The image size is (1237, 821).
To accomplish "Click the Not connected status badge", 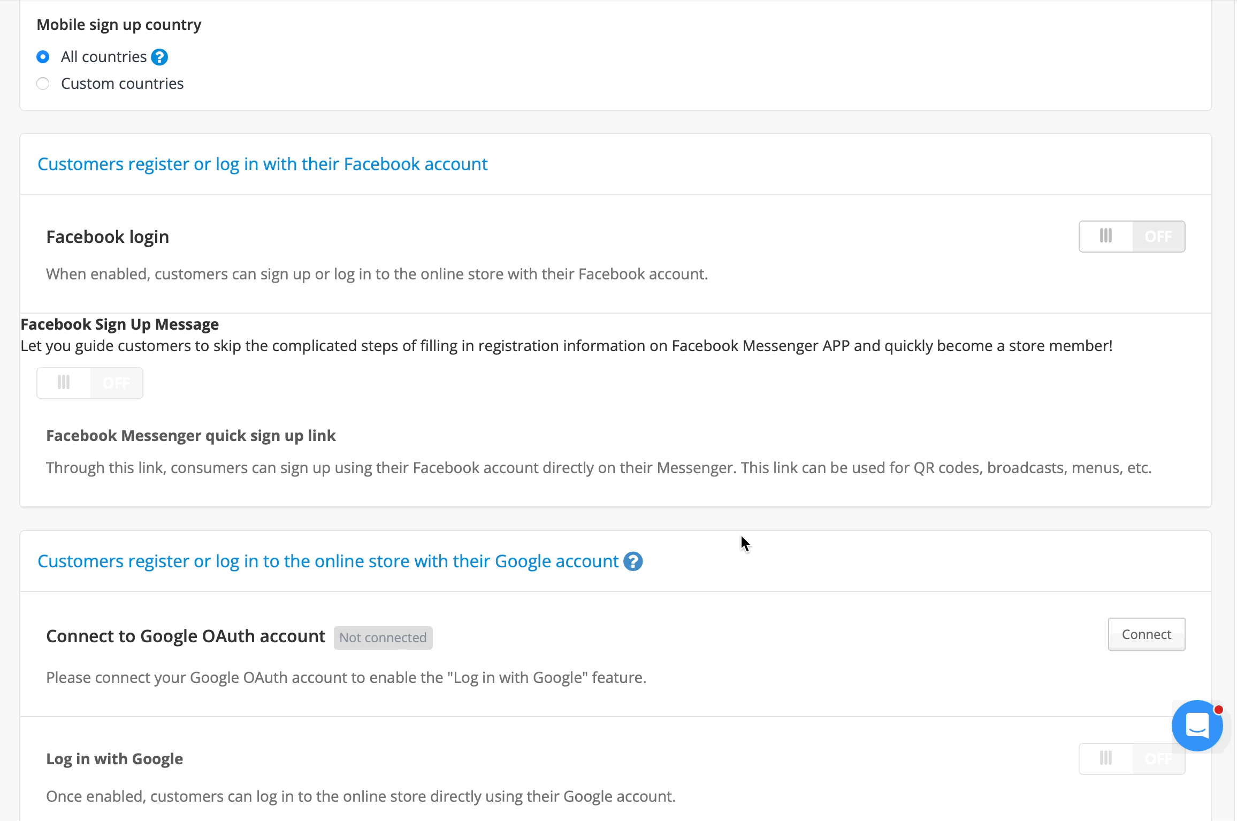I will (383, 637).
